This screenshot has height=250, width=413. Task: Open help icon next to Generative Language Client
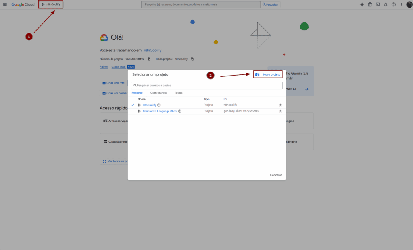point(179,111)
